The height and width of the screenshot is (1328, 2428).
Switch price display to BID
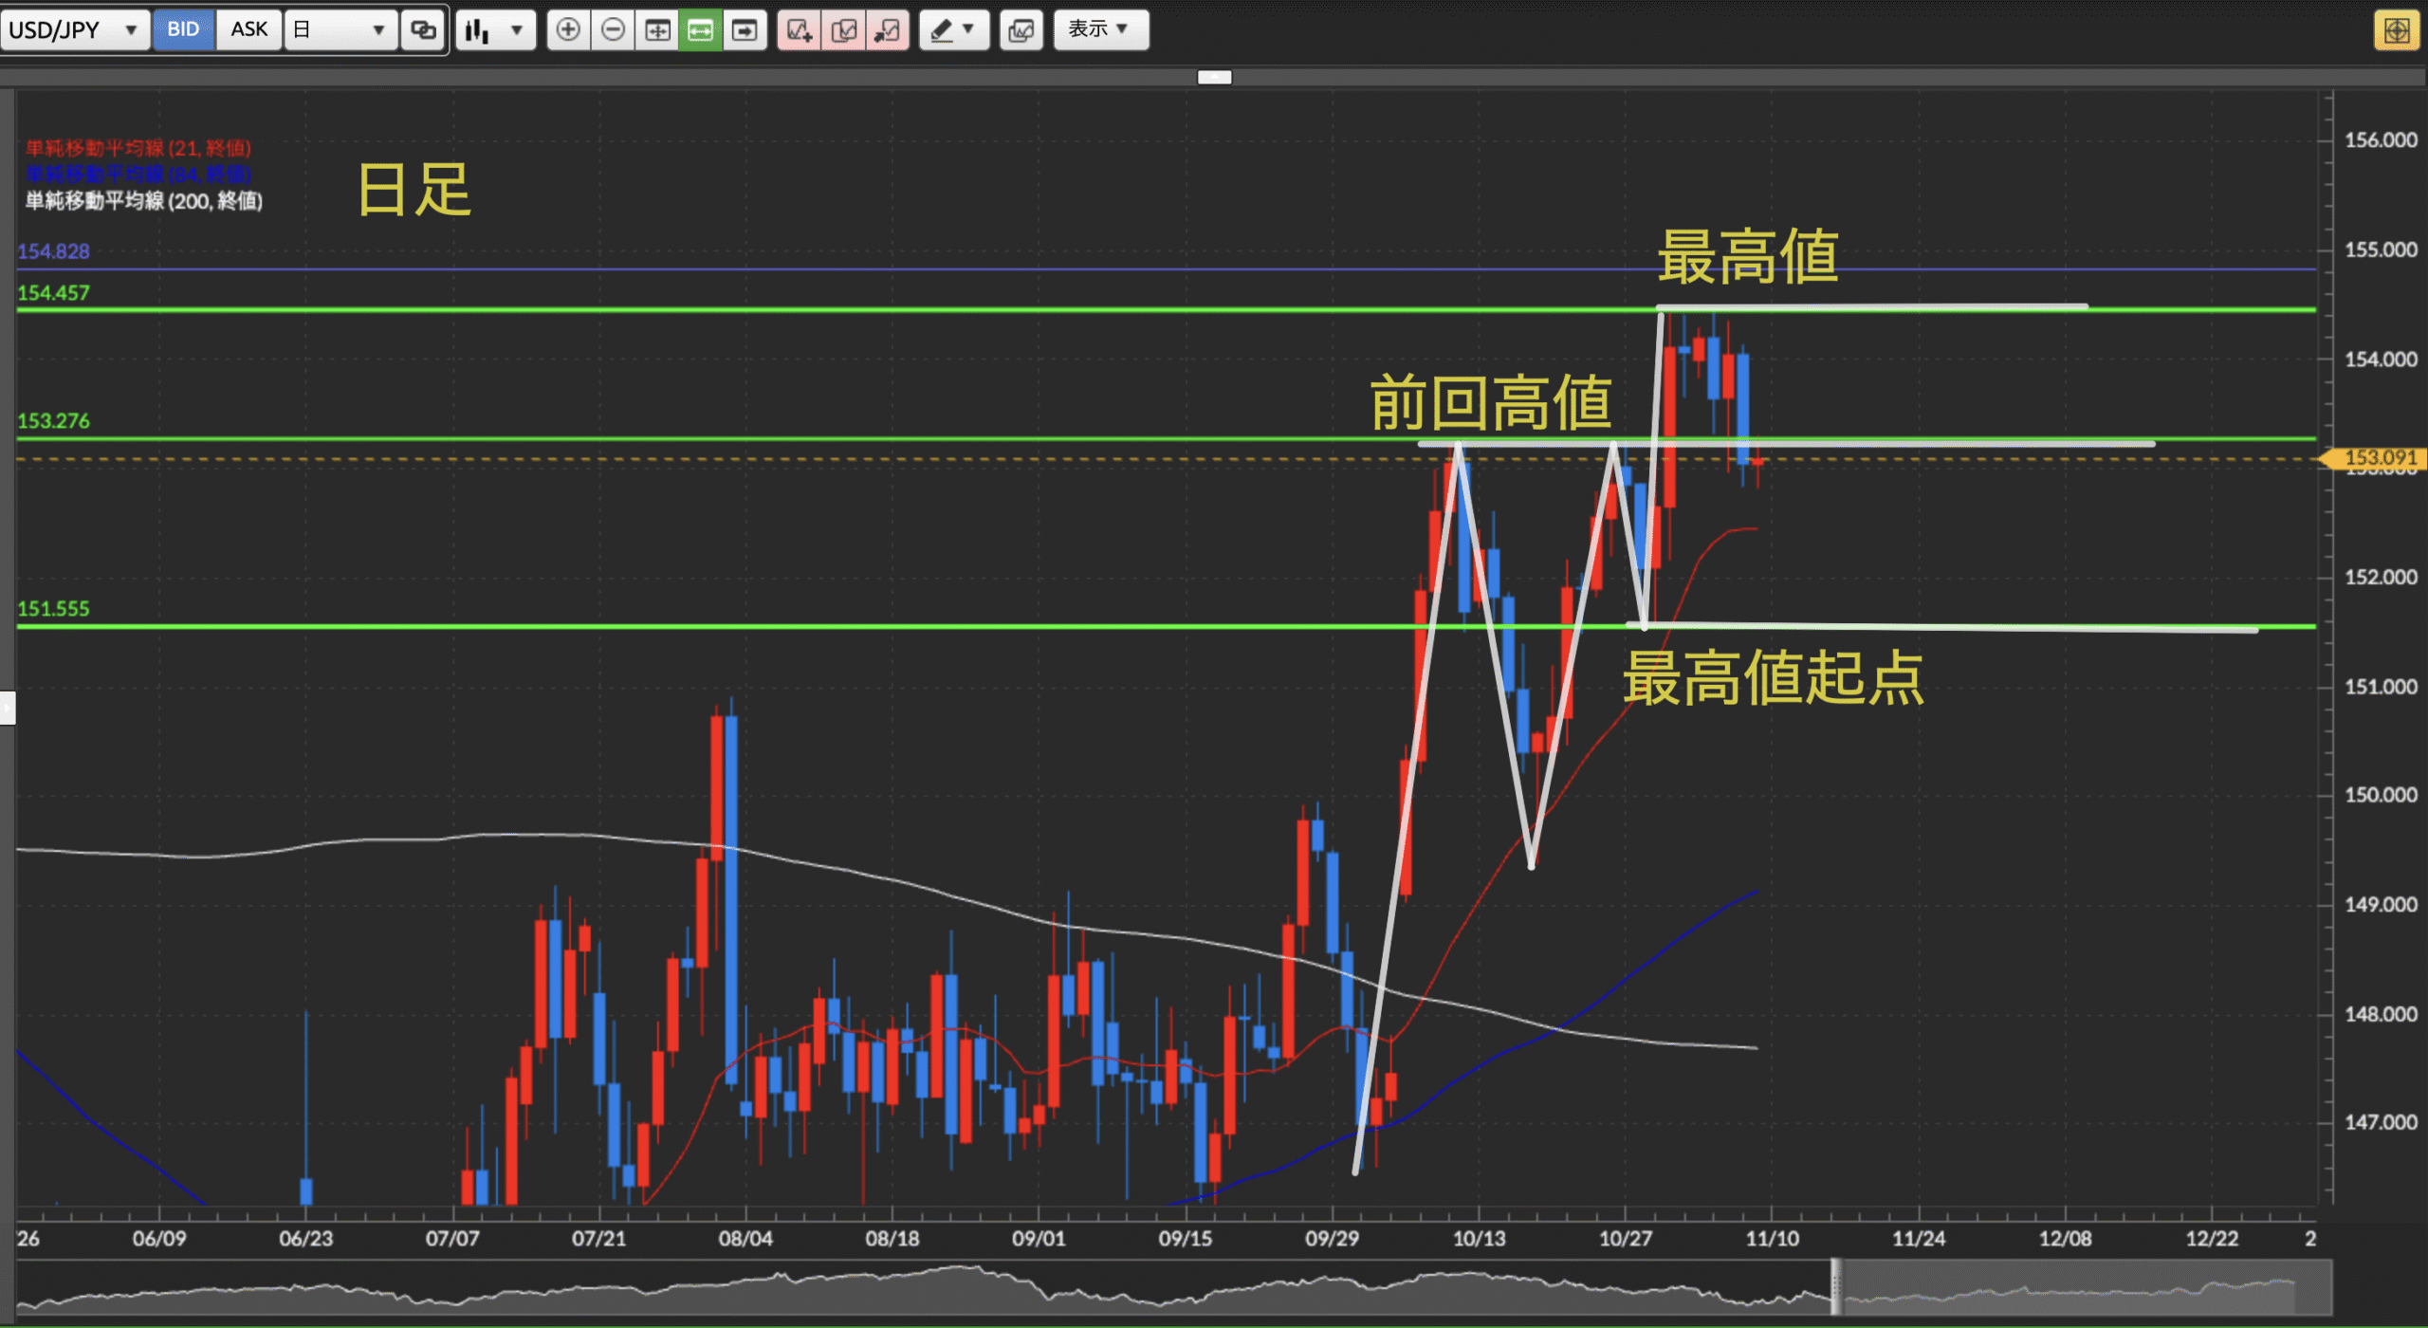[x=183, y=29]
